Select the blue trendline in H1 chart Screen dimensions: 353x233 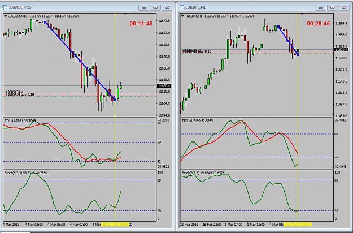289,41
